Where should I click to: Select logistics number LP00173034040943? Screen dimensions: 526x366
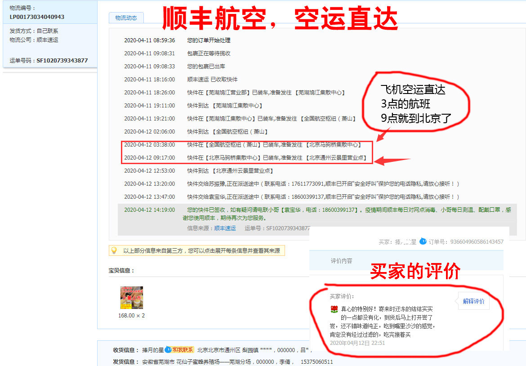tap(37, 17)
